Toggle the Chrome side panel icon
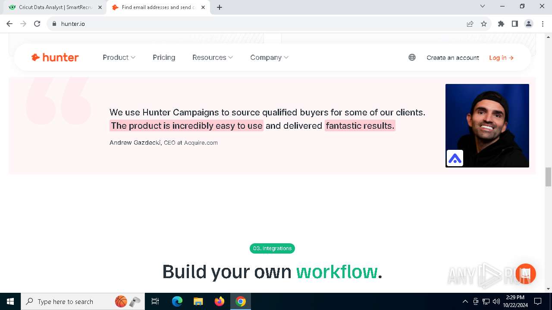The height and width of the screenshot is (310, 552). 515,24
